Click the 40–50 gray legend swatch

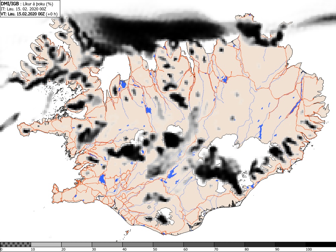137,245
